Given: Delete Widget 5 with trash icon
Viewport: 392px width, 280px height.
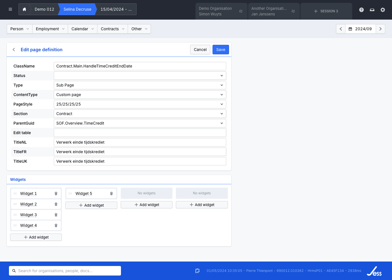Looking at the screenshot, I should pos(111,193).
